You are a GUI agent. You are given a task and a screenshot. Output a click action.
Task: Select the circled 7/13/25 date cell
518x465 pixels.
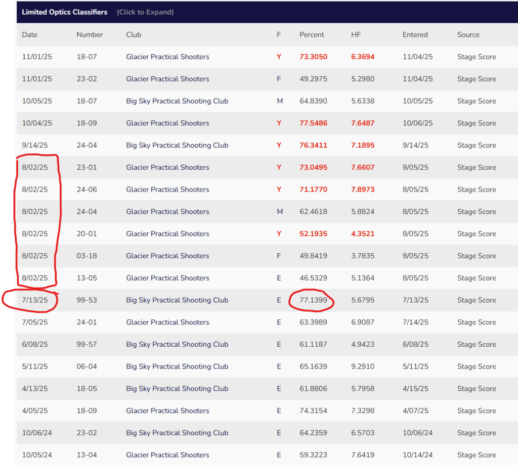[x=35, y=300]
